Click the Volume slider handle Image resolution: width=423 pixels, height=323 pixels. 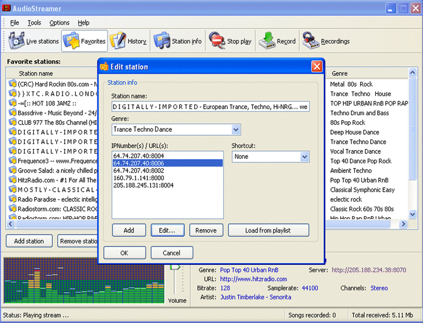point(175,267)
